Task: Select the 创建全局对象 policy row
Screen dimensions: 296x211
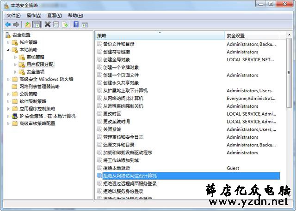Action: (x=188, y=59)
